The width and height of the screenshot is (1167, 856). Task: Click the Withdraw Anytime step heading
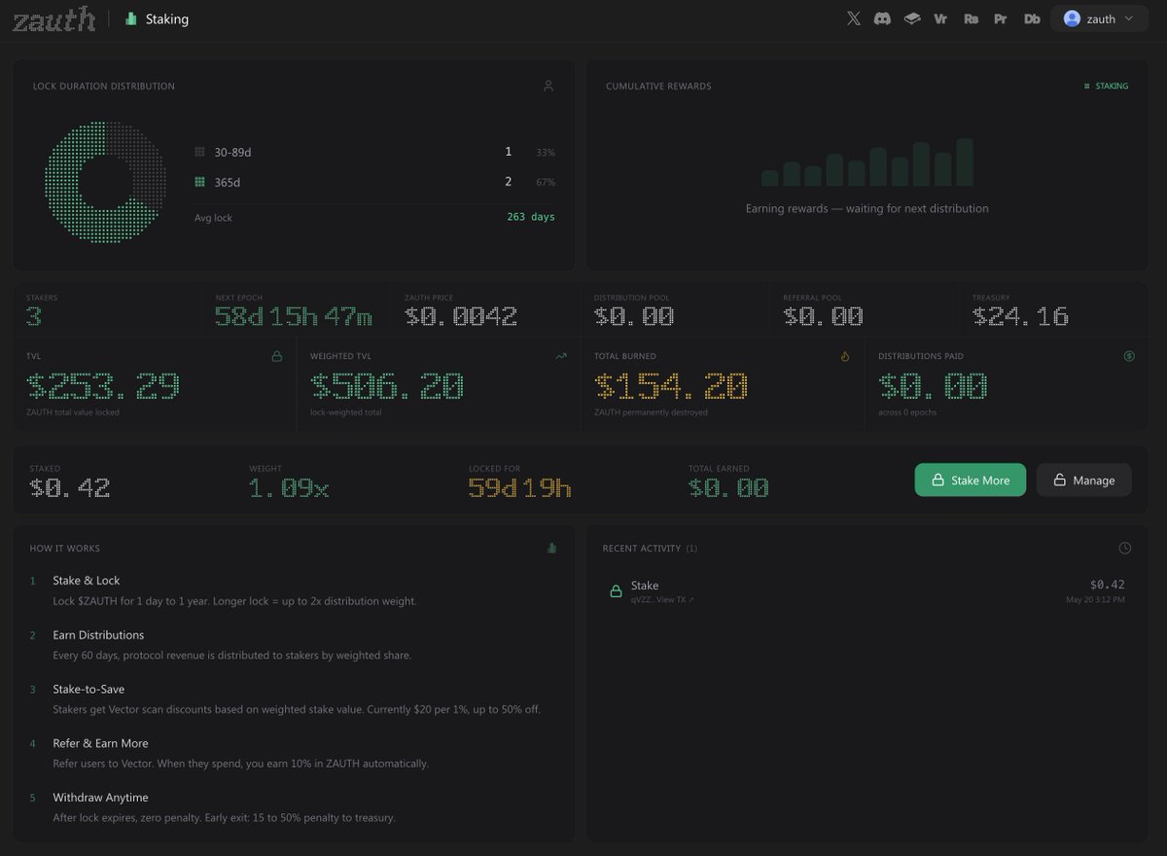click(100, 798)
